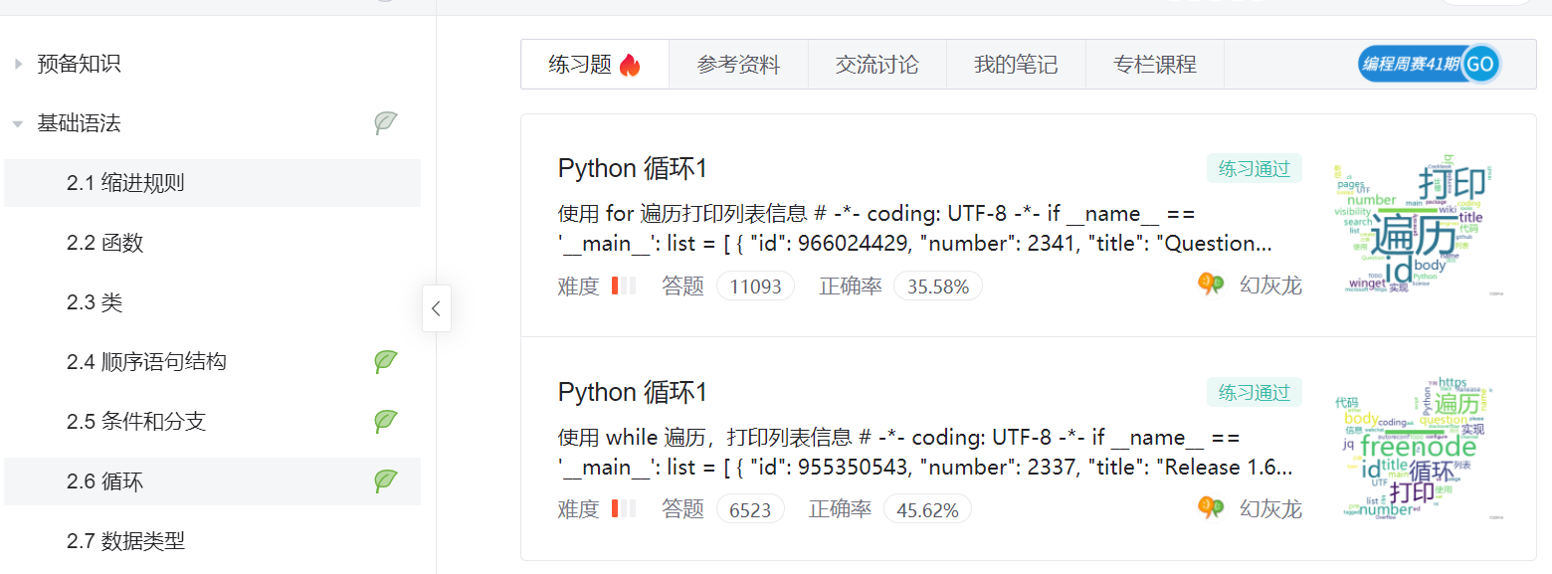Screen dimensions: 1552x574
Task: Click the leaf icon beside 基础语法
Action: [x=386, y=123]
